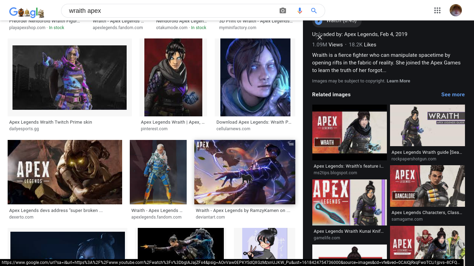
Task: Click the deviantart.com source link
Action: [x=210, y=217]
